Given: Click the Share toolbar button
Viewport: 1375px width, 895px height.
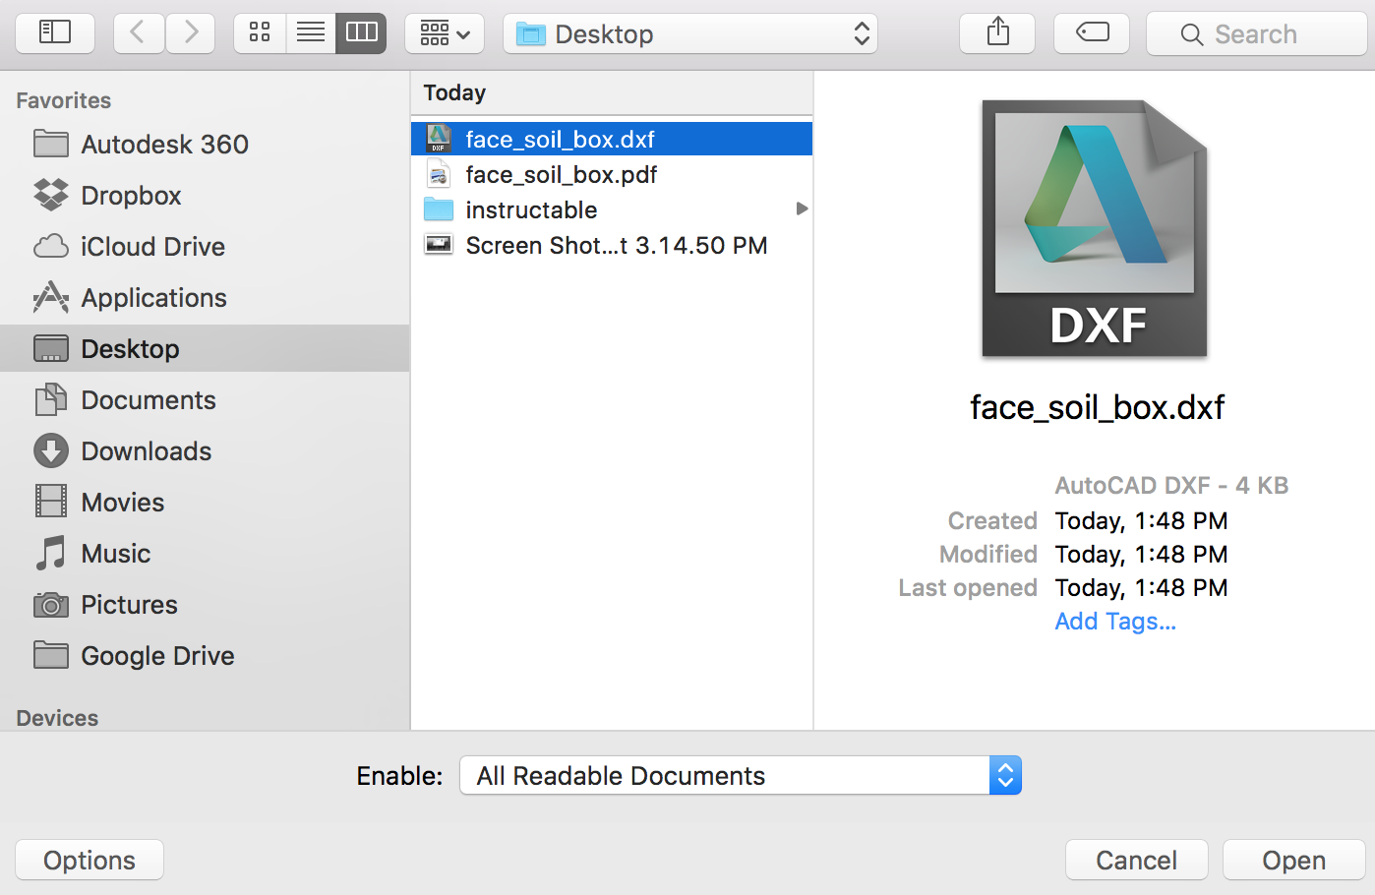Looking at the screenshot, I should 997,33.
